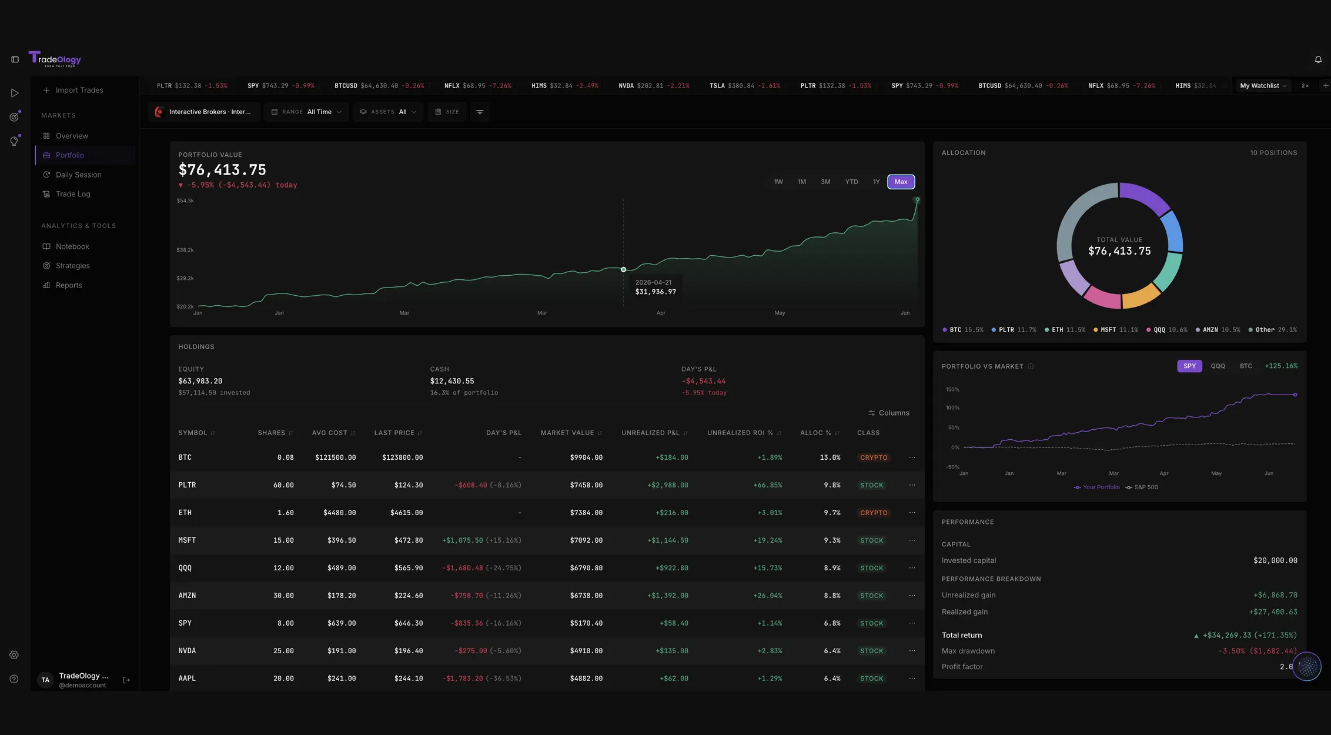
Task: Compare portfolio against BTC benchmark
Action: [1246, 366]
